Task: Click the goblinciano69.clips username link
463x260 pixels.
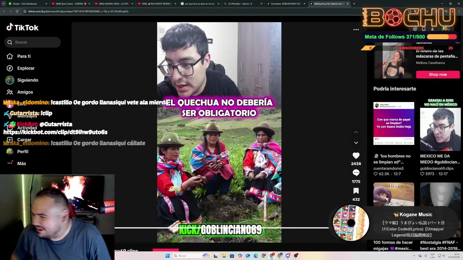Action: 437,168
